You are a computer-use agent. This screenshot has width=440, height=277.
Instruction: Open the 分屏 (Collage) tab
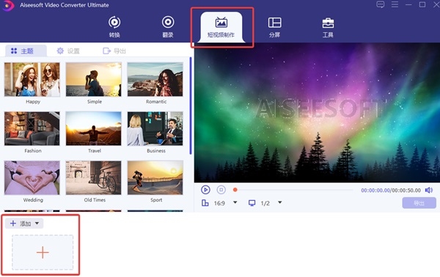(x=274, y=27)
